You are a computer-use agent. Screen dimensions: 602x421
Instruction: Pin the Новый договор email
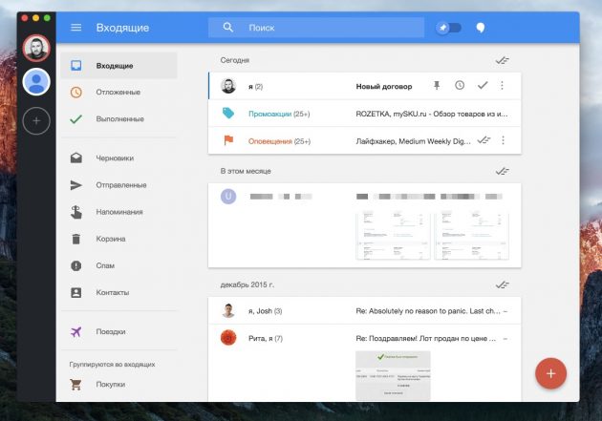(x=437, y=86)
